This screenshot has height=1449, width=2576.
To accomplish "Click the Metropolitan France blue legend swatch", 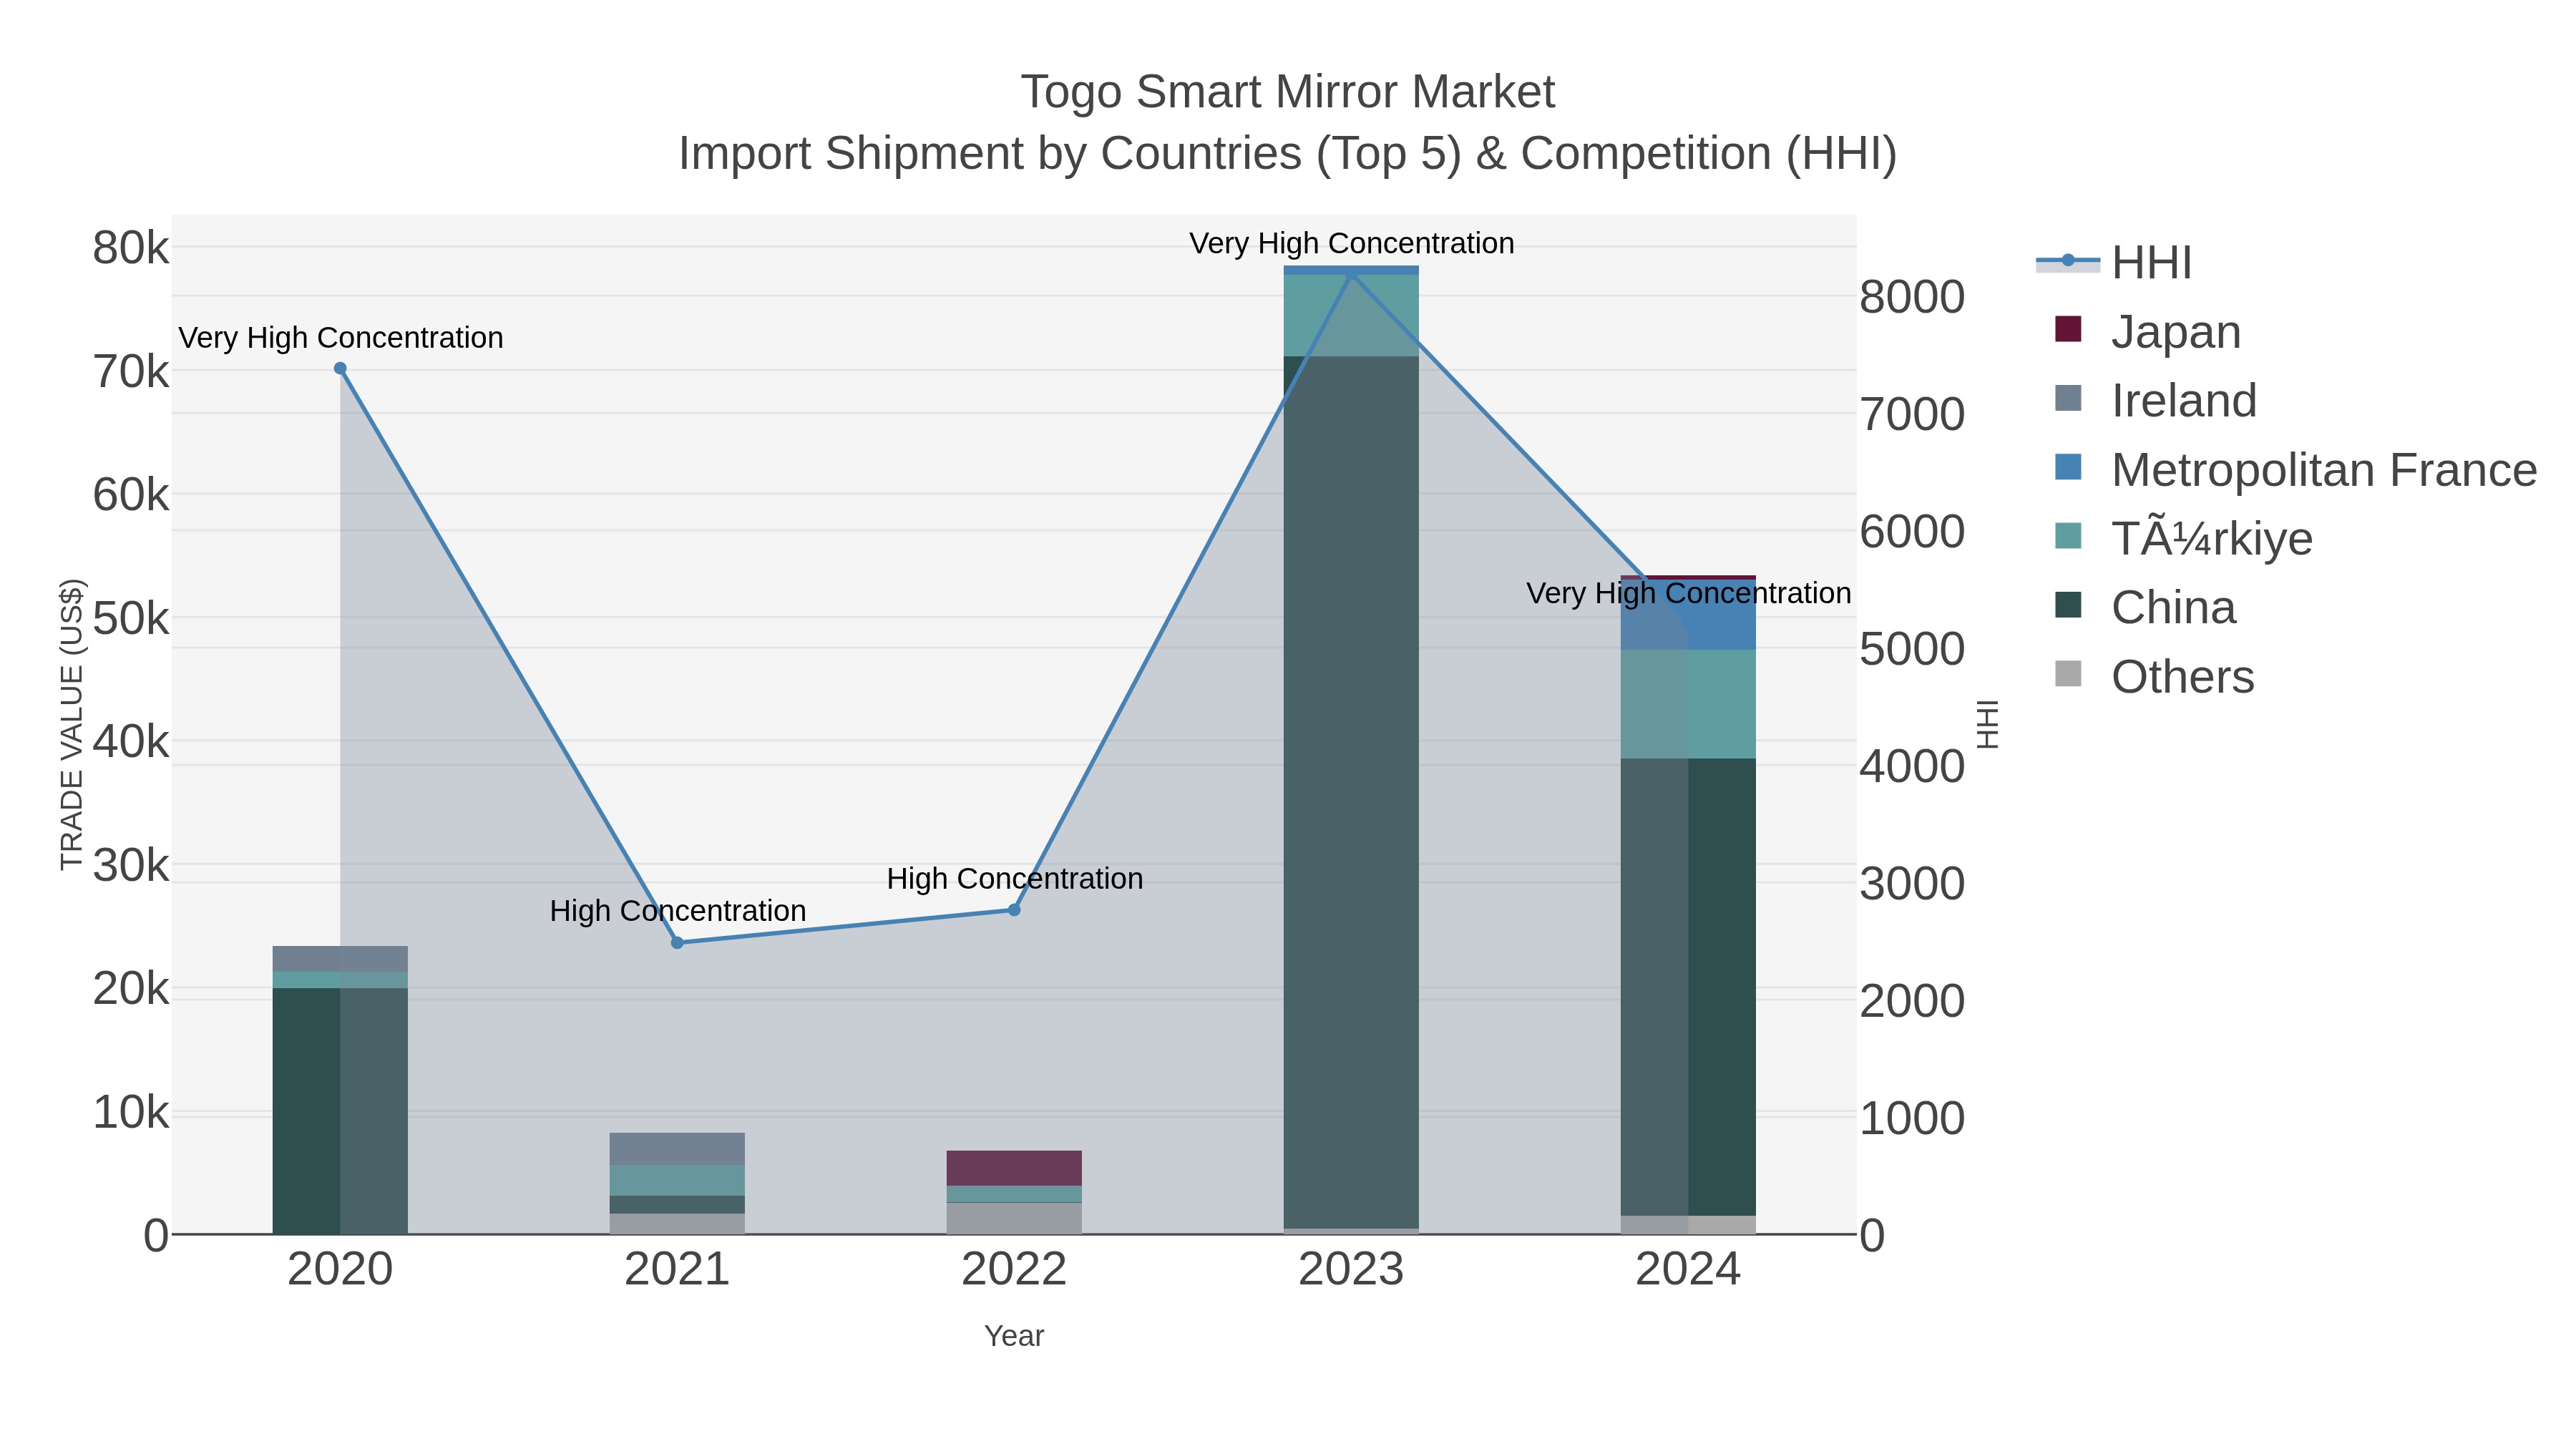I will (x=2068, y=467).
